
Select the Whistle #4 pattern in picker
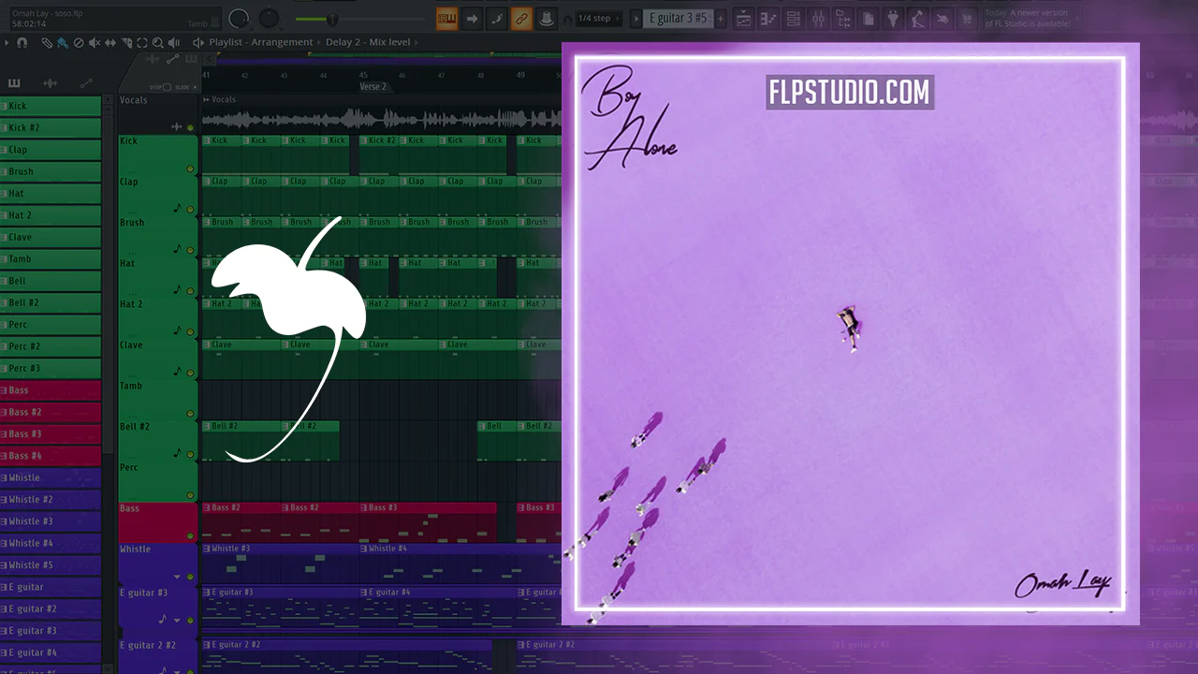point(51,543)
